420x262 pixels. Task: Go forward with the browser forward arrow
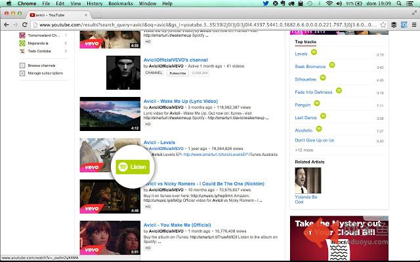15,25
